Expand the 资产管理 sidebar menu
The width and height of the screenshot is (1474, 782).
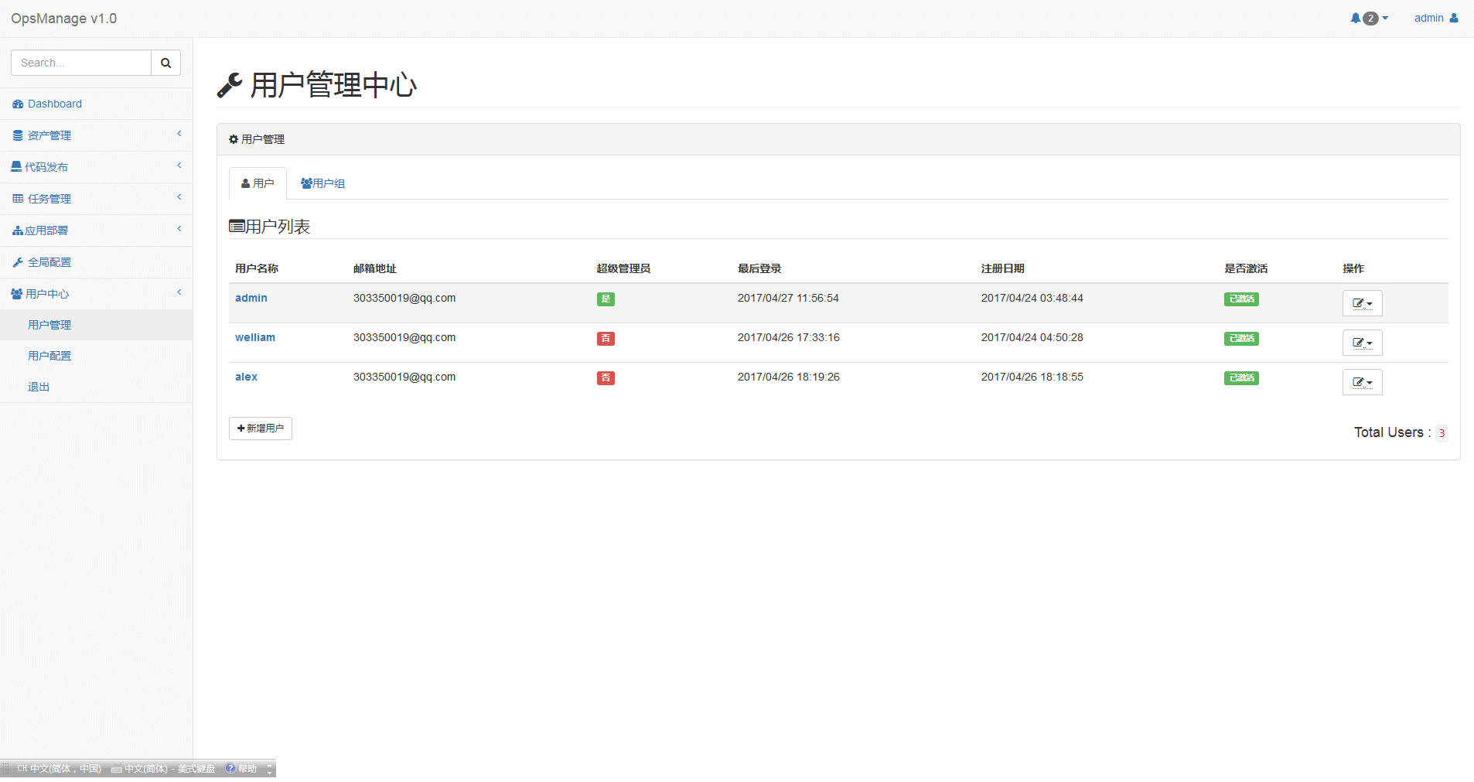click(x=96, y=135)
